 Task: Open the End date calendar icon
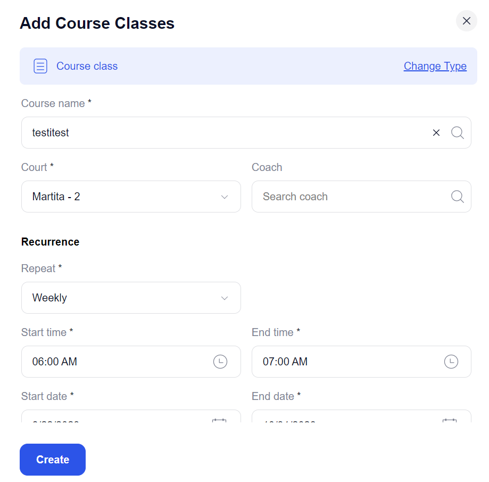coord(450,421)
